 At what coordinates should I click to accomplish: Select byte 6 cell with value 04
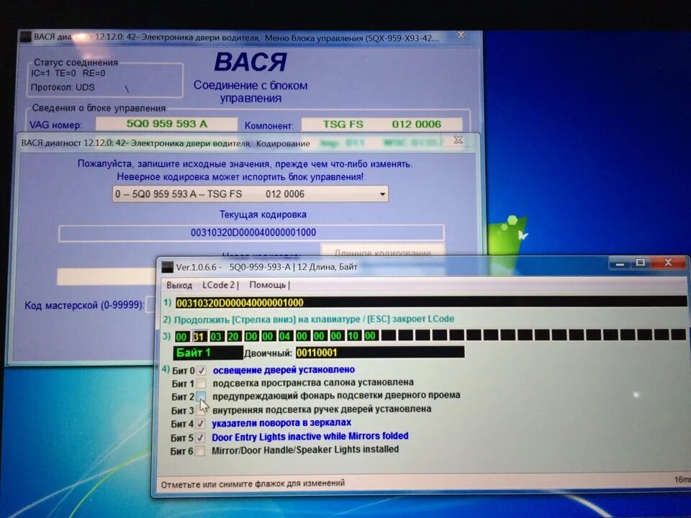coord(285,336)
